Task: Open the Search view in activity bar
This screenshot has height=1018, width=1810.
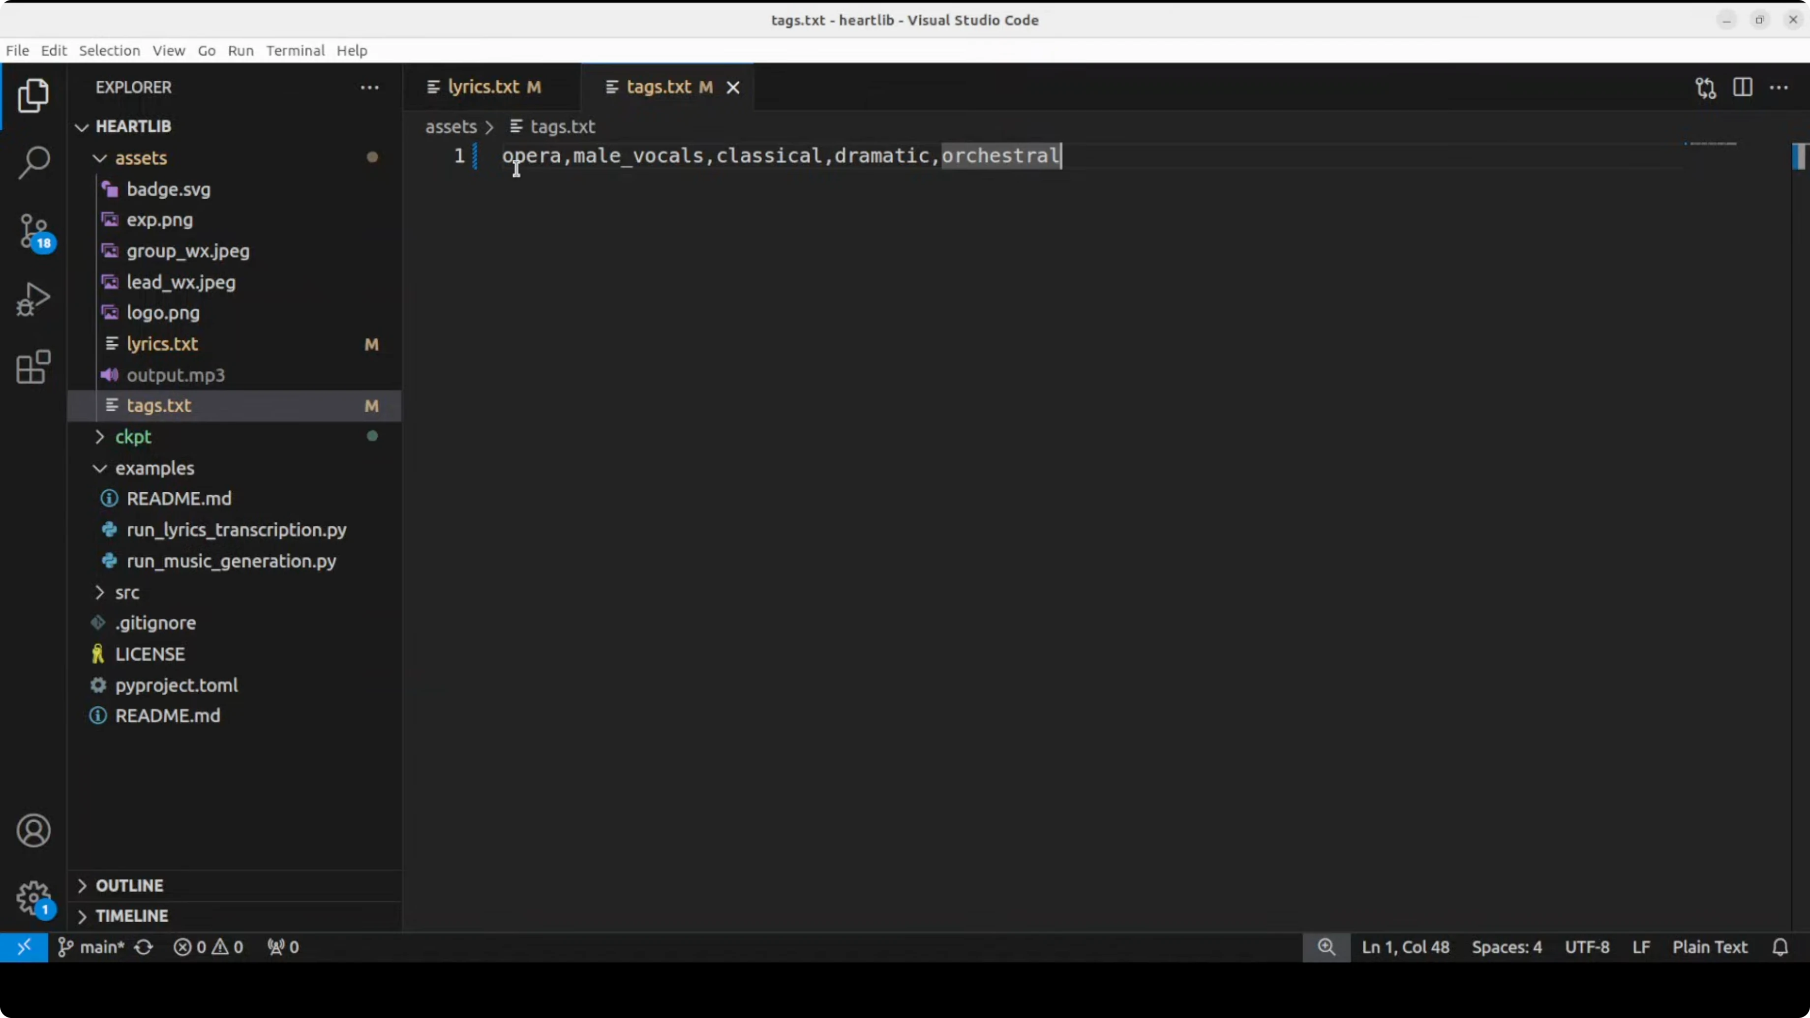Action: tap(33, 162)
